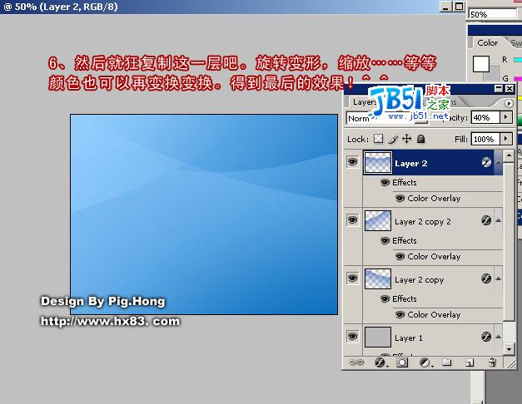The height and width of the screenshot is (404, 522).
Task: Click the create new layer icon
Action: (470, 362)
